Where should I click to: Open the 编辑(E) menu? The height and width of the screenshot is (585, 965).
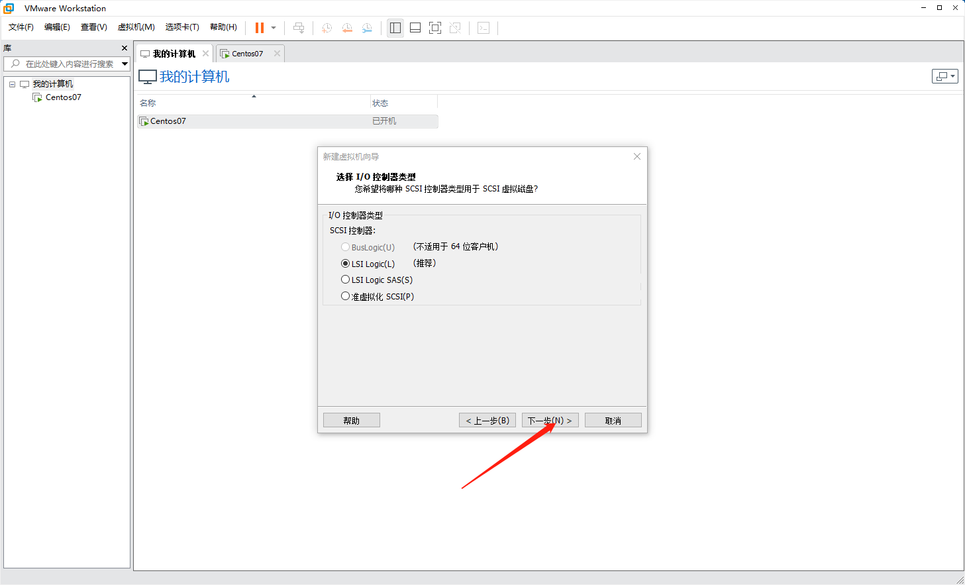[57, 27]
